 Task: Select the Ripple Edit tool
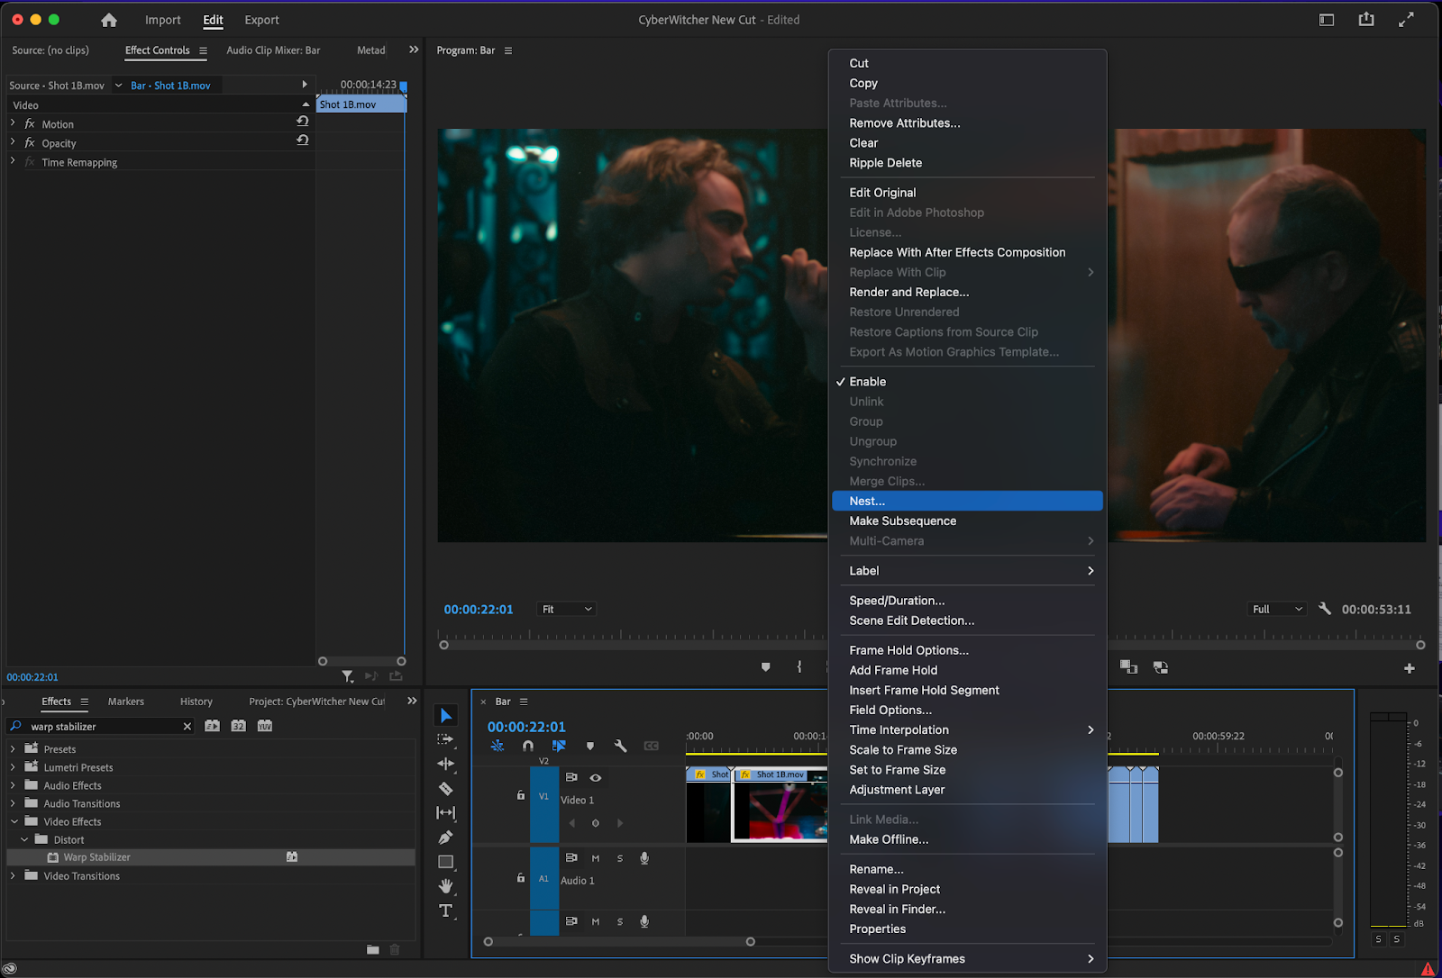(x=445, y=764)
